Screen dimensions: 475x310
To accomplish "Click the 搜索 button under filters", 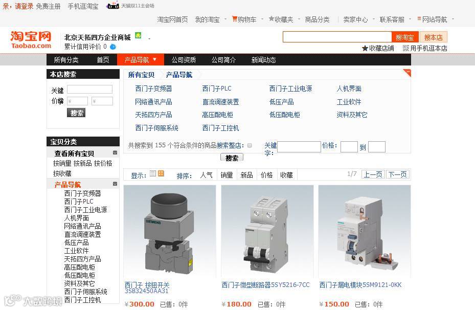I will point(232,158).
